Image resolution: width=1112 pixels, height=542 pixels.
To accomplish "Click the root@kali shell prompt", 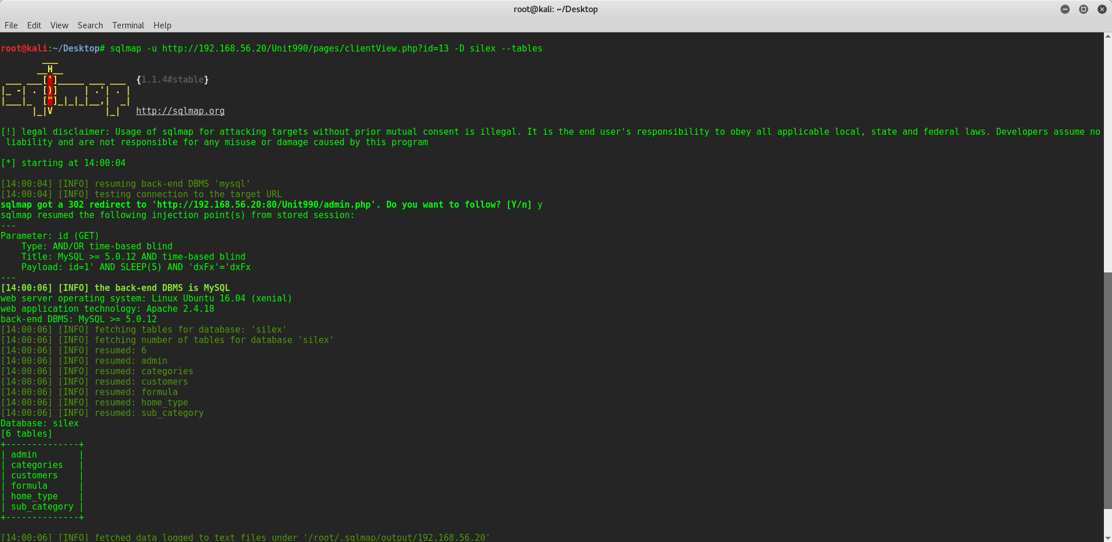I will (x=53, y=49).
